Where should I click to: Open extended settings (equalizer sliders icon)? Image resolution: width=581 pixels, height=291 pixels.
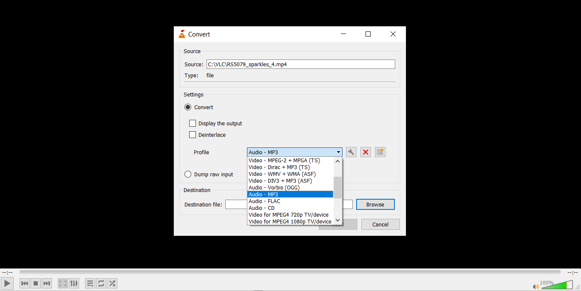[x=74, y=283]
